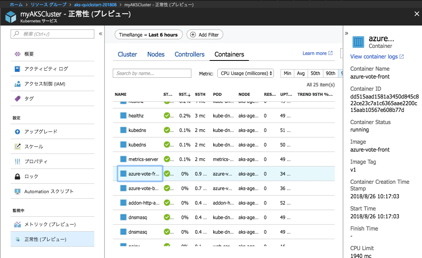Click the 正常性 (プレビュー) sidebar icon
The width and height of the screenshot is (422, 258).
click(18, 239)
